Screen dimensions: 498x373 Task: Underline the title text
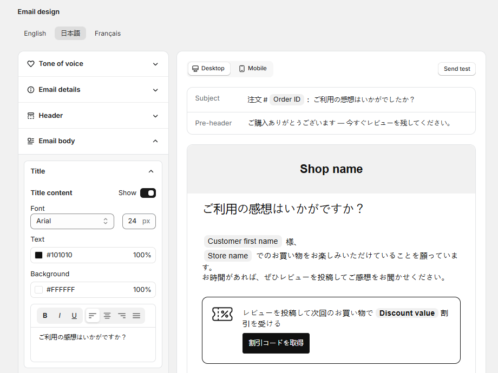coord(74,316)
